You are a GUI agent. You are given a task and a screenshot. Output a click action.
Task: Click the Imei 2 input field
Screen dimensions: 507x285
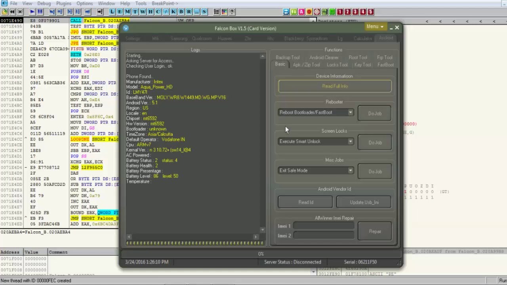(x=324, y=236)
